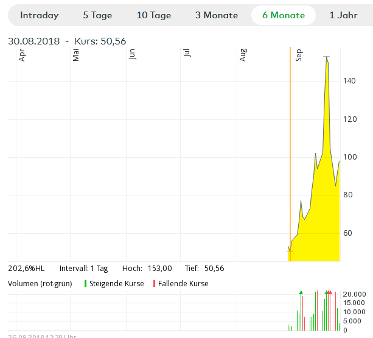The image size is (373, 338).
Task: Click the orange vertical cursor line
Action: pos(290,152)
